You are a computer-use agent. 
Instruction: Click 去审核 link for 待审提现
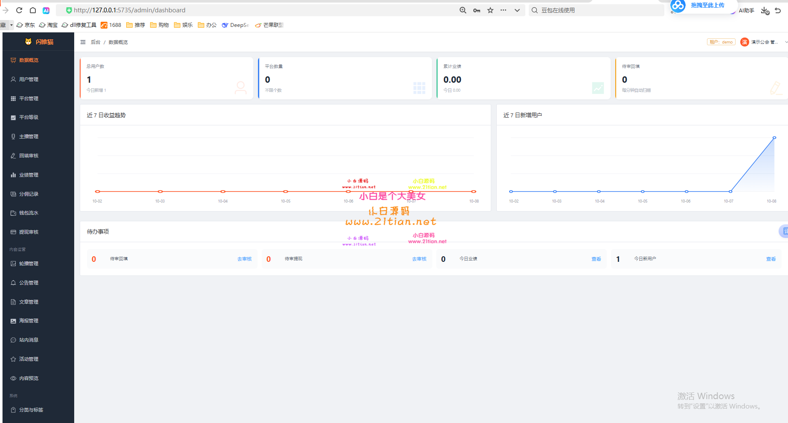coord(419,259)
